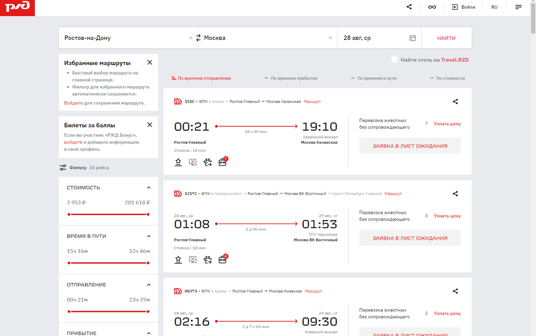
Task: Click luggage icon with badge 7
Action: coord(223,162)
